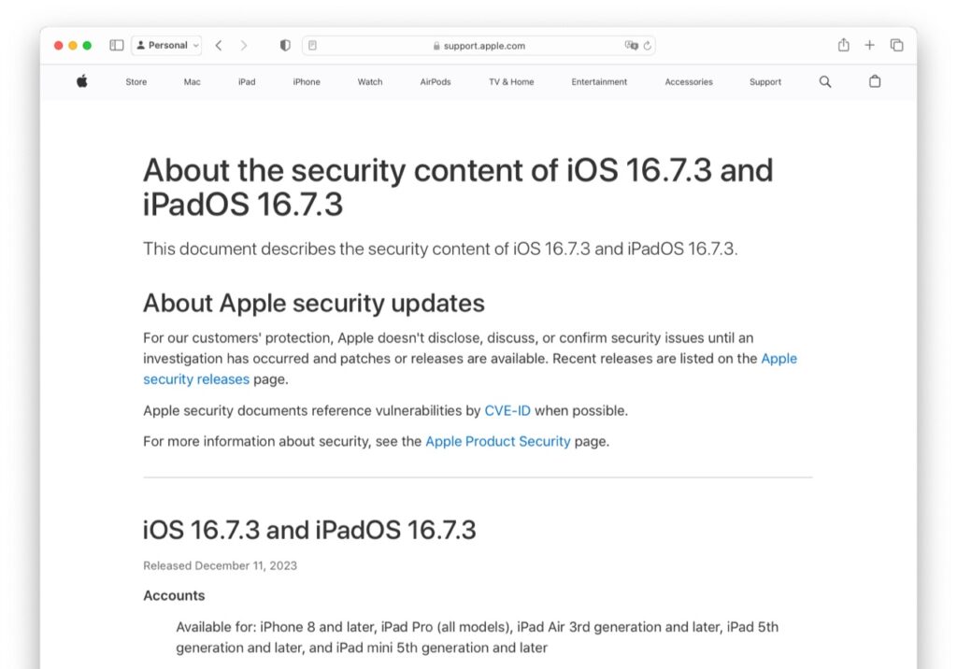The width and height of the screenshot is (957, 669).
Task: Open the shopping bag icon
Action: point(875,81)
